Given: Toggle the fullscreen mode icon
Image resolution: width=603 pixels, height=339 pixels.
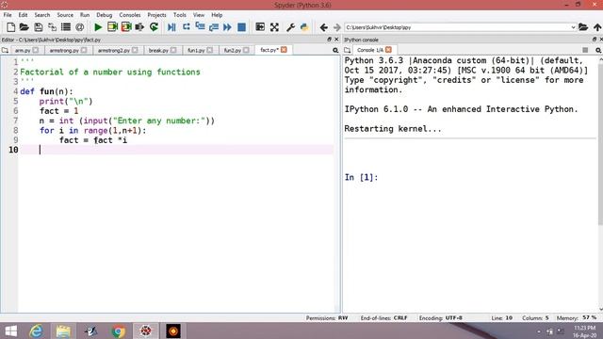Looking at the screenshot, I should tap(274, 27).
